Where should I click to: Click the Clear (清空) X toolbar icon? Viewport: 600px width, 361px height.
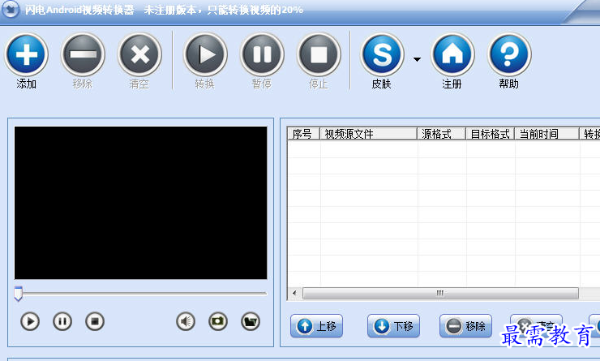click(139, 54)
